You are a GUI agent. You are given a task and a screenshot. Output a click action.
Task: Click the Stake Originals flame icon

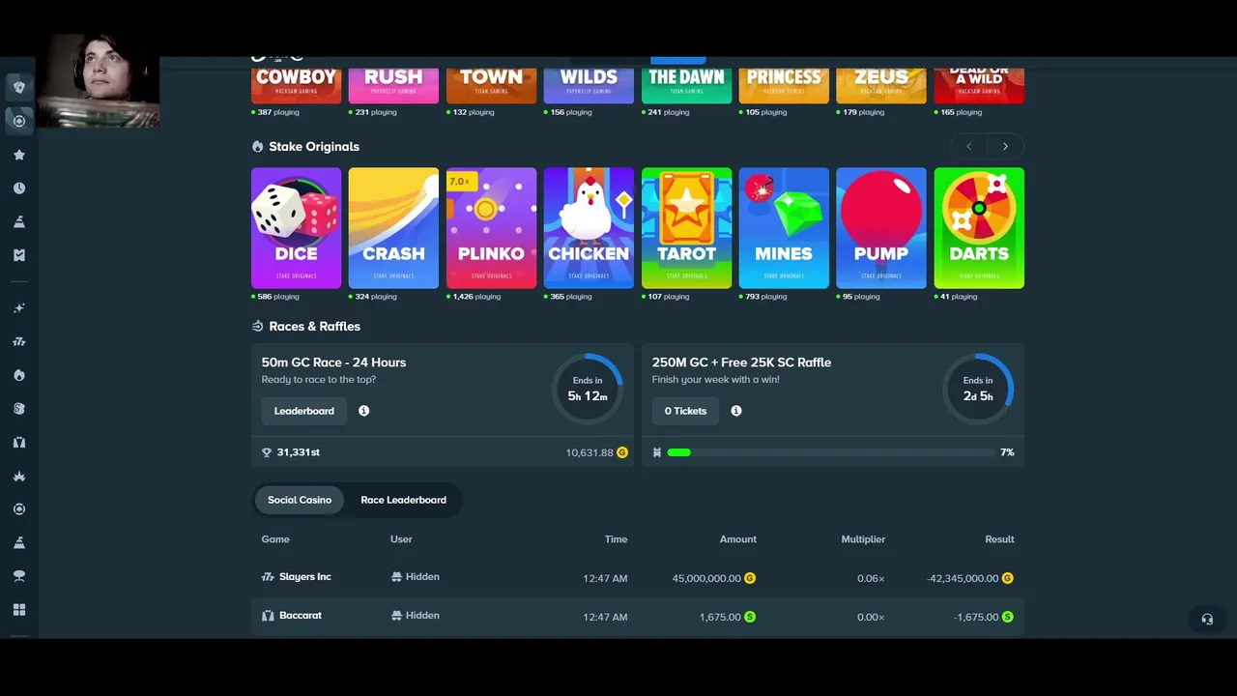point(257,147)
